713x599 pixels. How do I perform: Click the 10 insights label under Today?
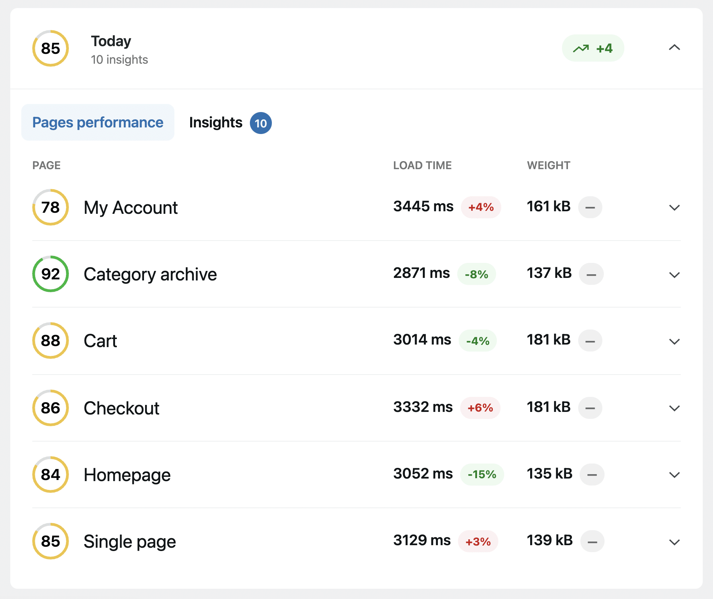pos(119,59)
